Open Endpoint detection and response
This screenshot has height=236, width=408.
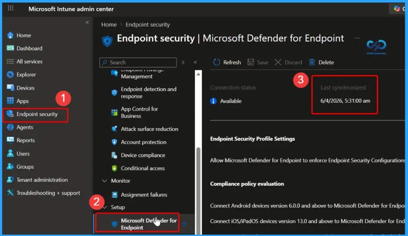coord(148,93)
